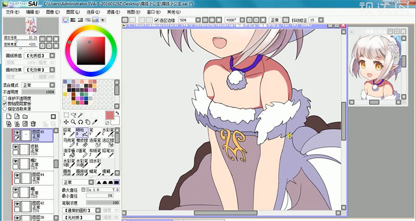Open the 抖动修正 stabilizer value dropdown
416x221 pixels.
[x=321, y=20]
